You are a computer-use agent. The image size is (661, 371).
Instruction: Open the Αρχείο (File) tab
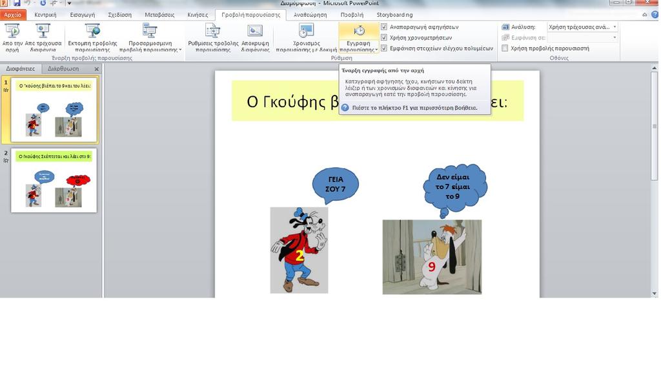pyautogui.click(x=13, y=15)
